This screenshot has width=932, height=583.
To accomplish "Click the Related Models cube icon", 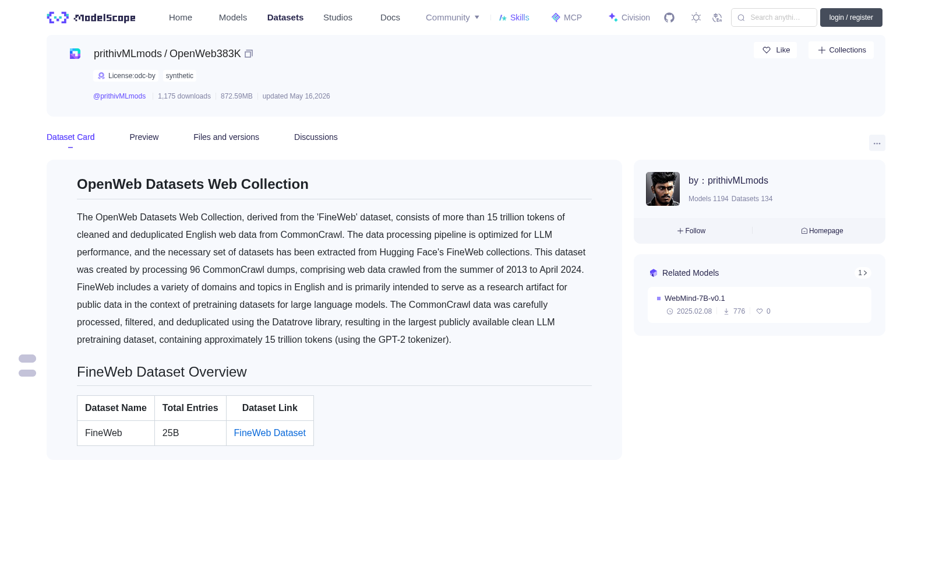I will click(654, 273).
